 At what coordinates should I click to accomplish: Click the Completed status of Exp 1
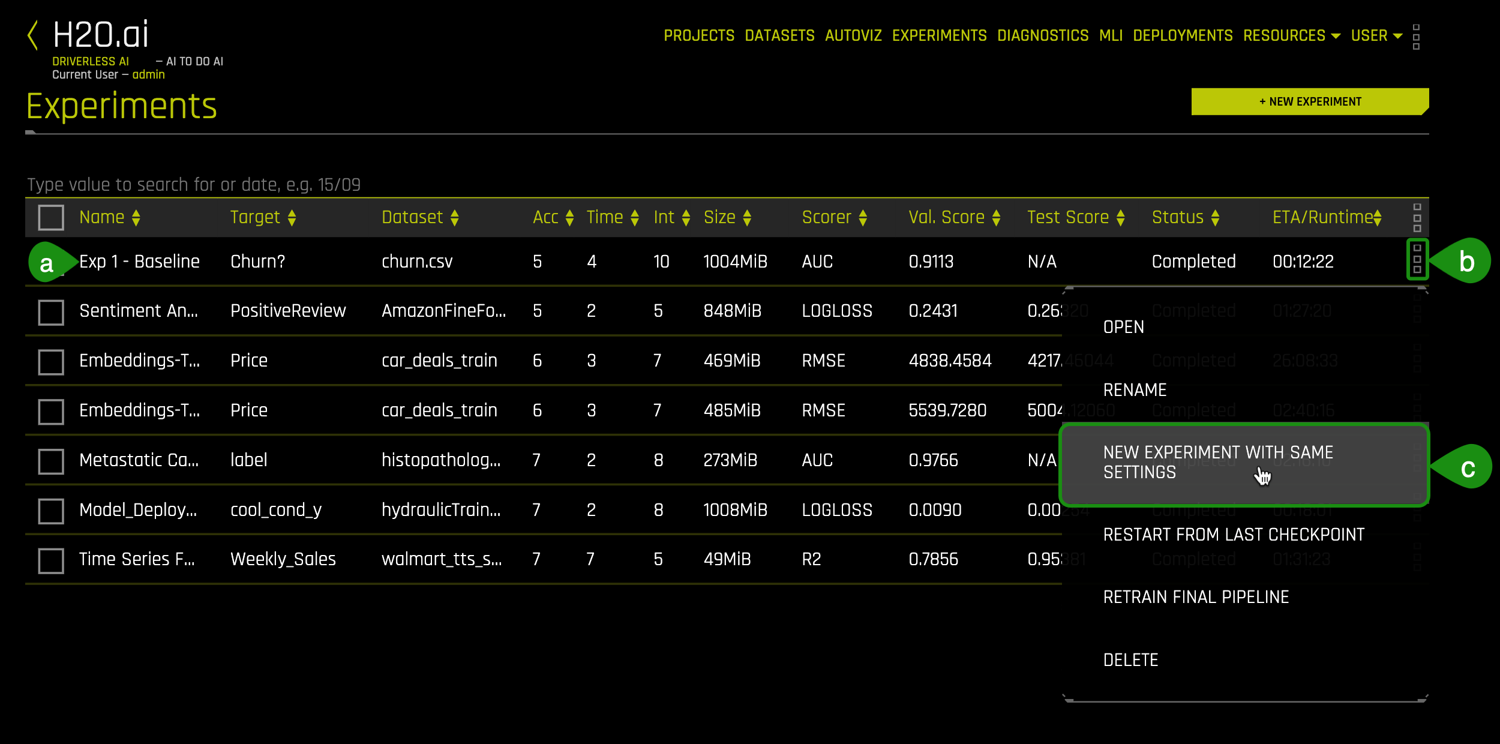(1193, 262)
